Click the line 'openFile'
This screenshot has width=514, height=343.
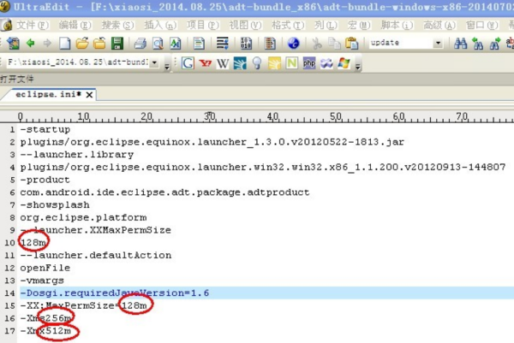point(45,268)
